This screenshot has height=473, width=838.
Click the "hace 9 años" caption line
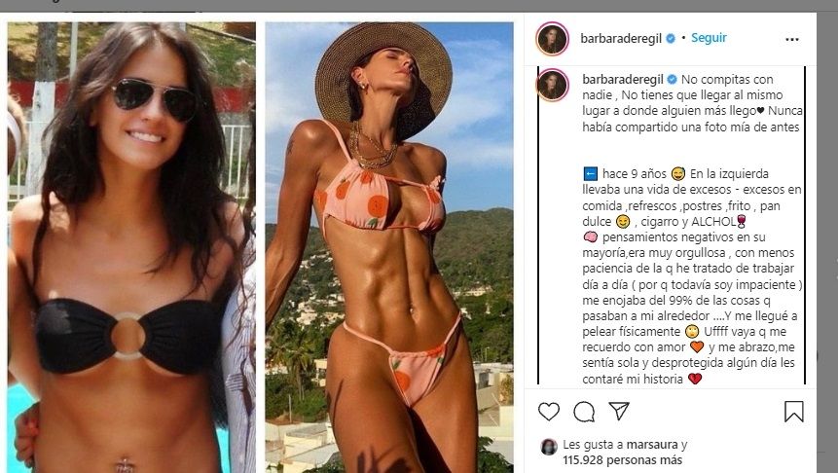pos(634,173)
